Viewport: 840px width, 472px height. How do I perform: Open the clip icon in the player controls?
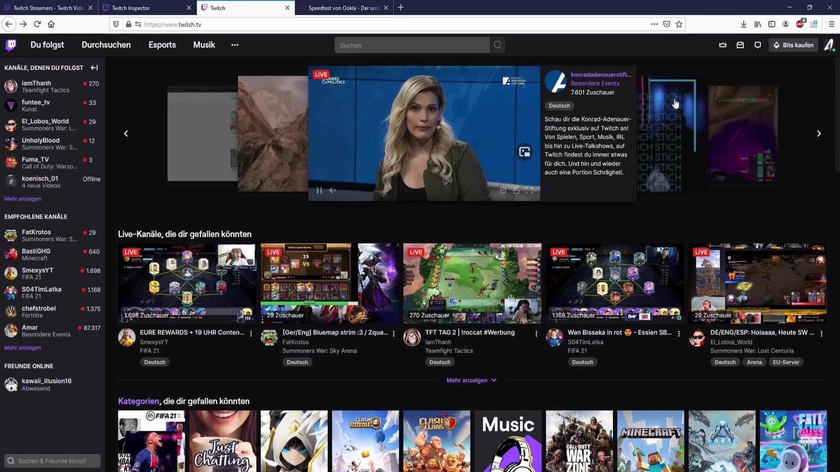click(517, 190)
